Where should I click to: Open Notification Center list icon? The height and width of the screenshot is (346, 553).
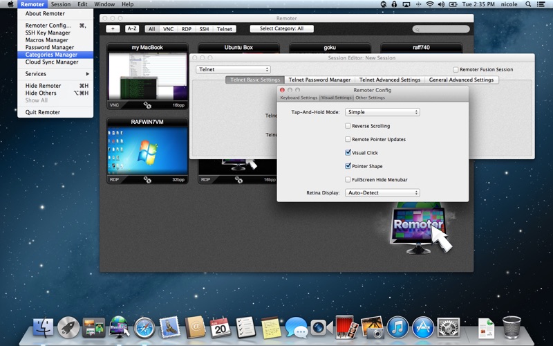541,4
